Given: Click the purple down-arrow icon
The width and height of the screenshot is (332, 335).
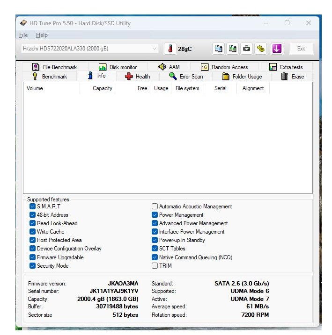Looking at the screenshot, I should coord(276,49).
